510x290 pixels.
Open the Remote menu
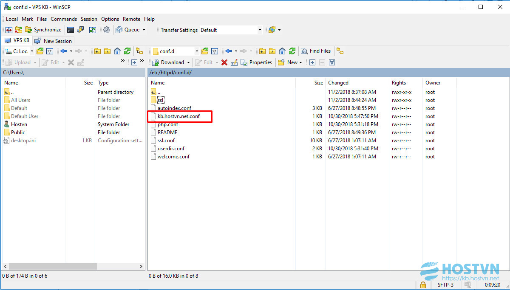click(x=132, y=19)
